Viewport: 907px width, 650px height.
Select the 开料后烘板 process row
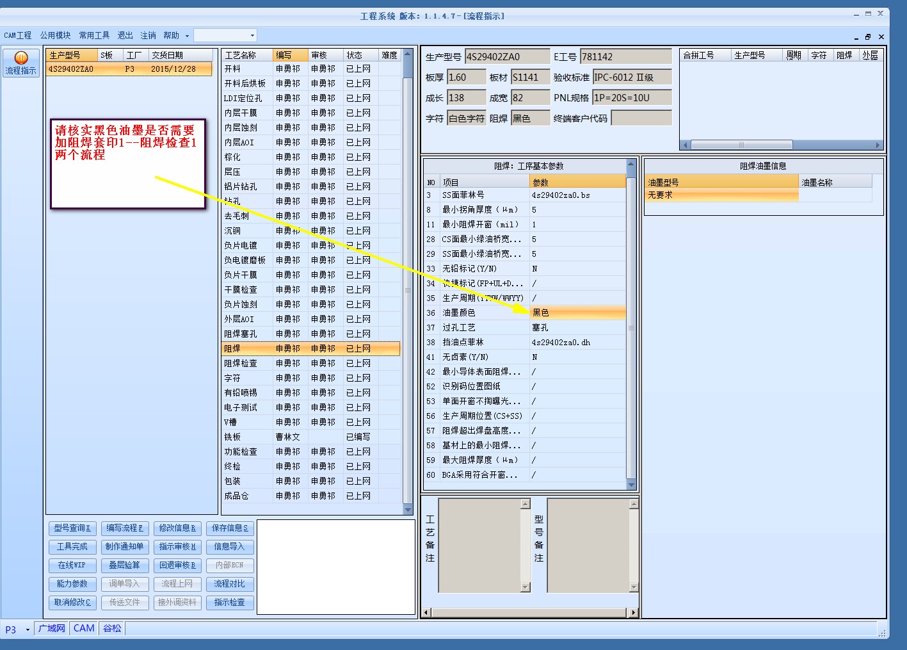pyautogui.click(x=312, y=83)
